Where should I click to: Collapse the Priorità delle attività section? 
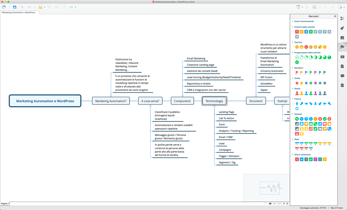[293, 27]
